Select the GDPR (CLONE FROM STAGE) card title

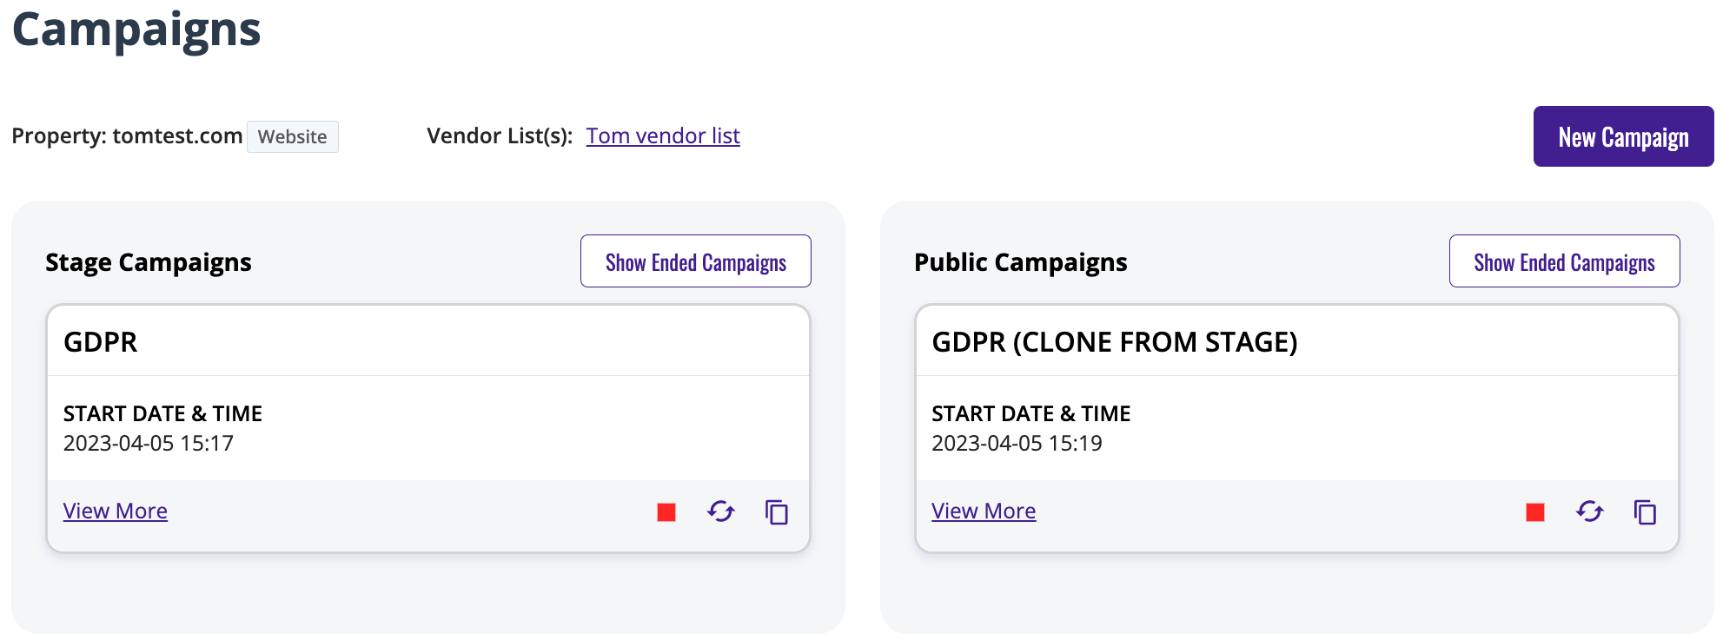[x=1115, y=342]
